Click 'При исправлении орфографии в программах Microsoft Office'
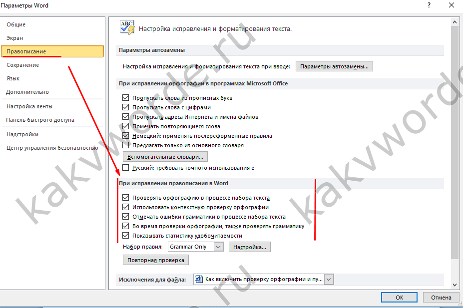This screenshot has width=463, height=308. click(x=203, y=83)
